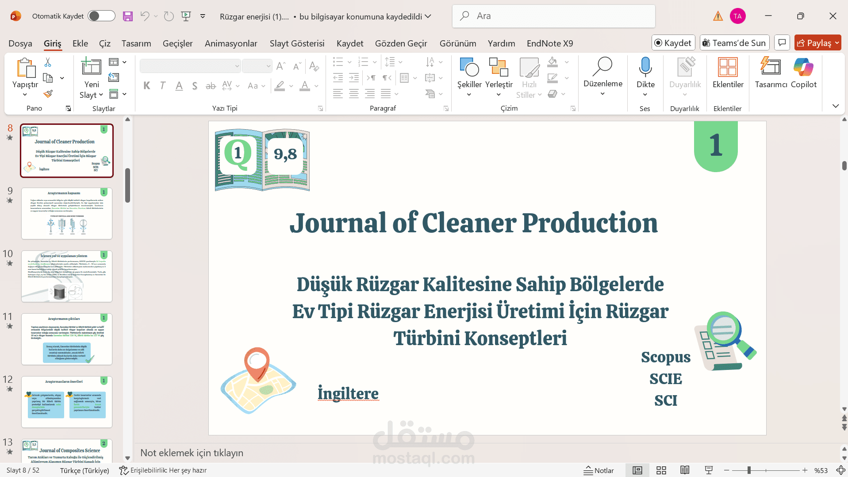The image size is (848, 477).
Task: Click the Undo arrow icon
Action: [x=145, y=16]
